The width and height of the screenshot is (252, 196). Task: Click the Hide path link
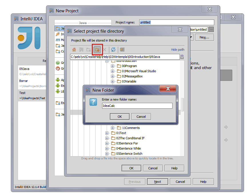point(178,50)
